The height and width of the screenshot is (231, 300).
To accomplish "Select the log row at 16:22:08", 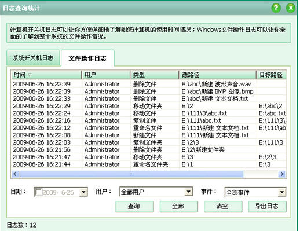I will (149, 135).
